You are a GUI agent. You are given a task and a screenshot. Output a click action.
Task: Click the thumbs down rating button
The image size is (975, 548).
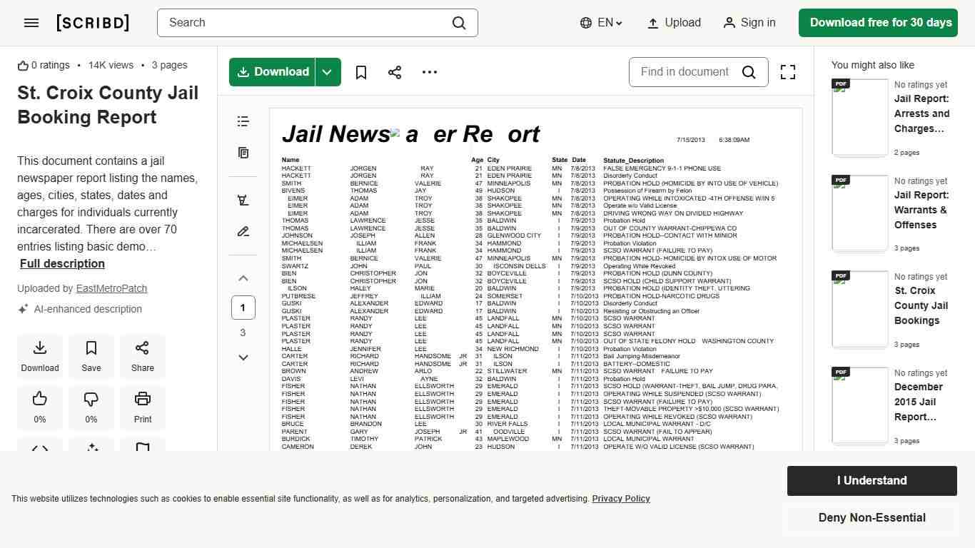pyautogui.click(x=91, y=406)
